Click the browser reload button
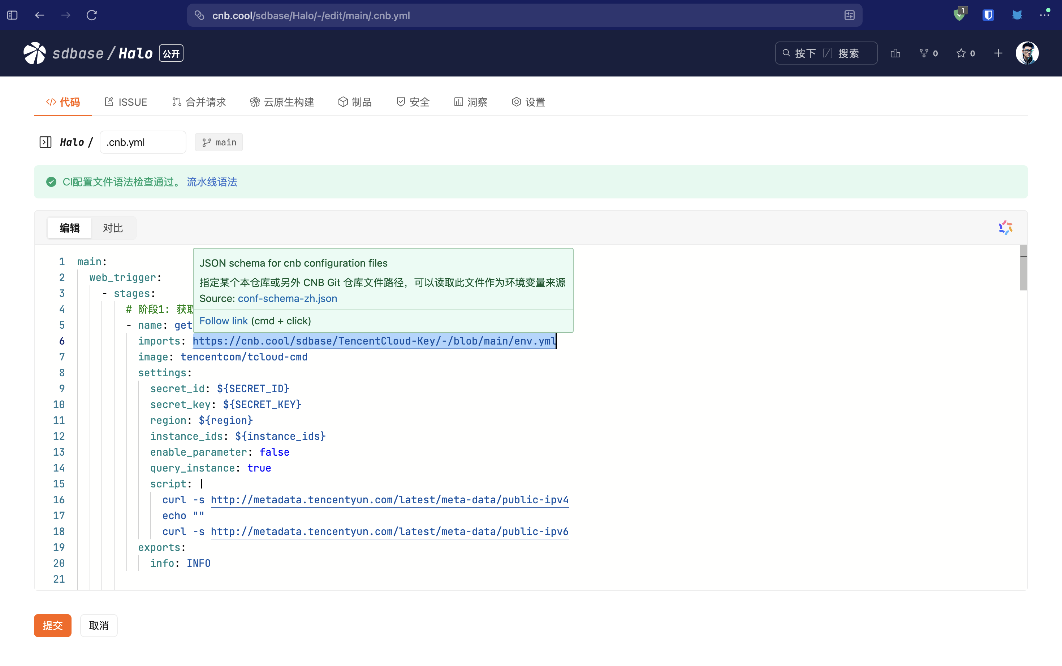This screenshot has height=666, width=1062. pyautogui.click(x=92, y=16)
